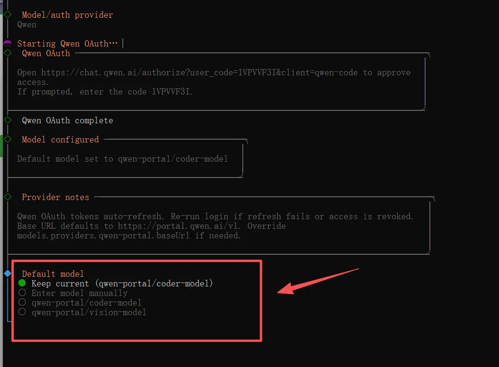This screenshot has height=367, width=499.
Task: Click the 'Provider notes' heading
Action: coord(55,197)
